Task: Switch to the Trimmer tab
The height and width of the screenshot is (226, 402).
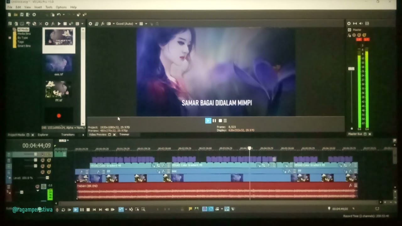Action: click(124, 134)
